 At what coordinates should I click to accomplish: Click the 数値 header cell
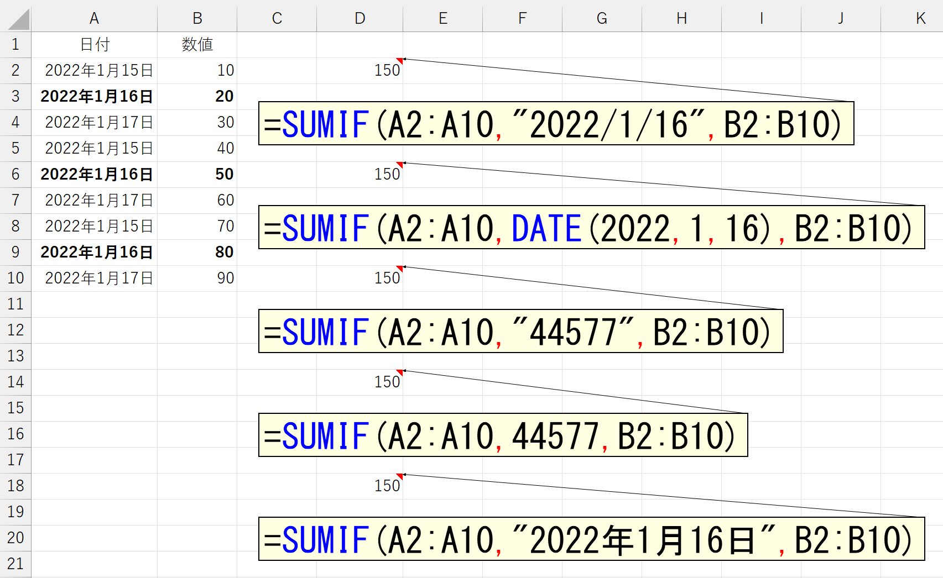click(197, 45)
